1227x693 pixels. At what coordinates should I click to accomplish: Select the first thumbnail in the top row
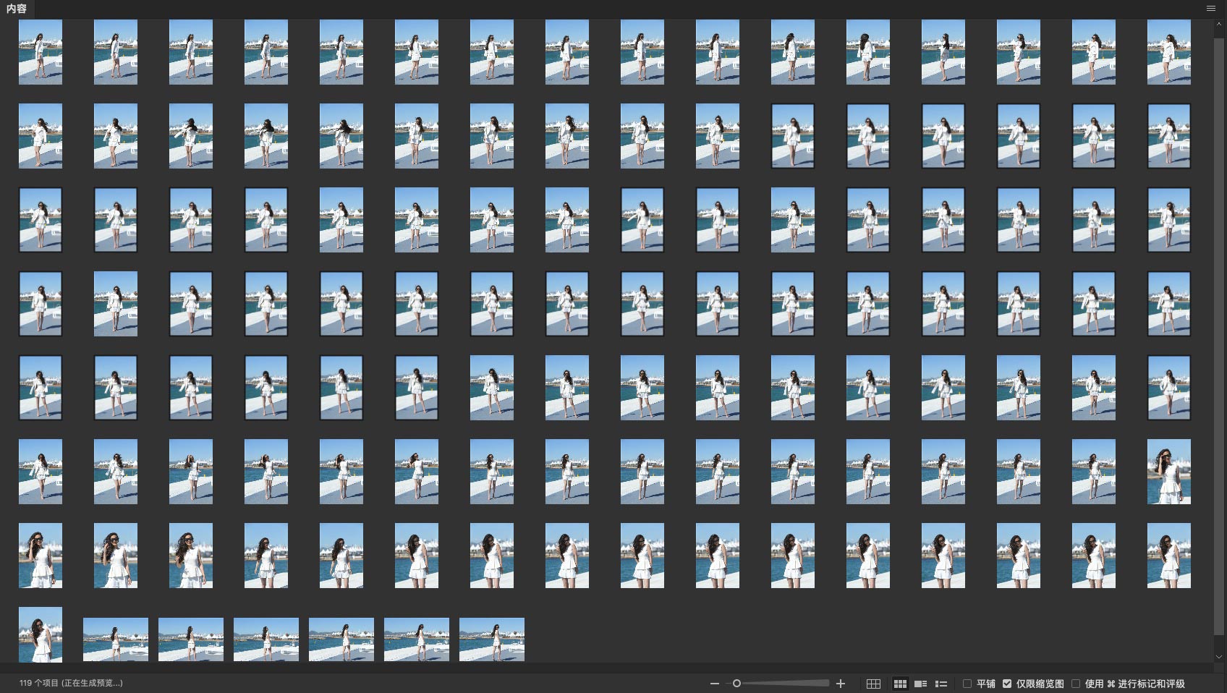(41, 52)
